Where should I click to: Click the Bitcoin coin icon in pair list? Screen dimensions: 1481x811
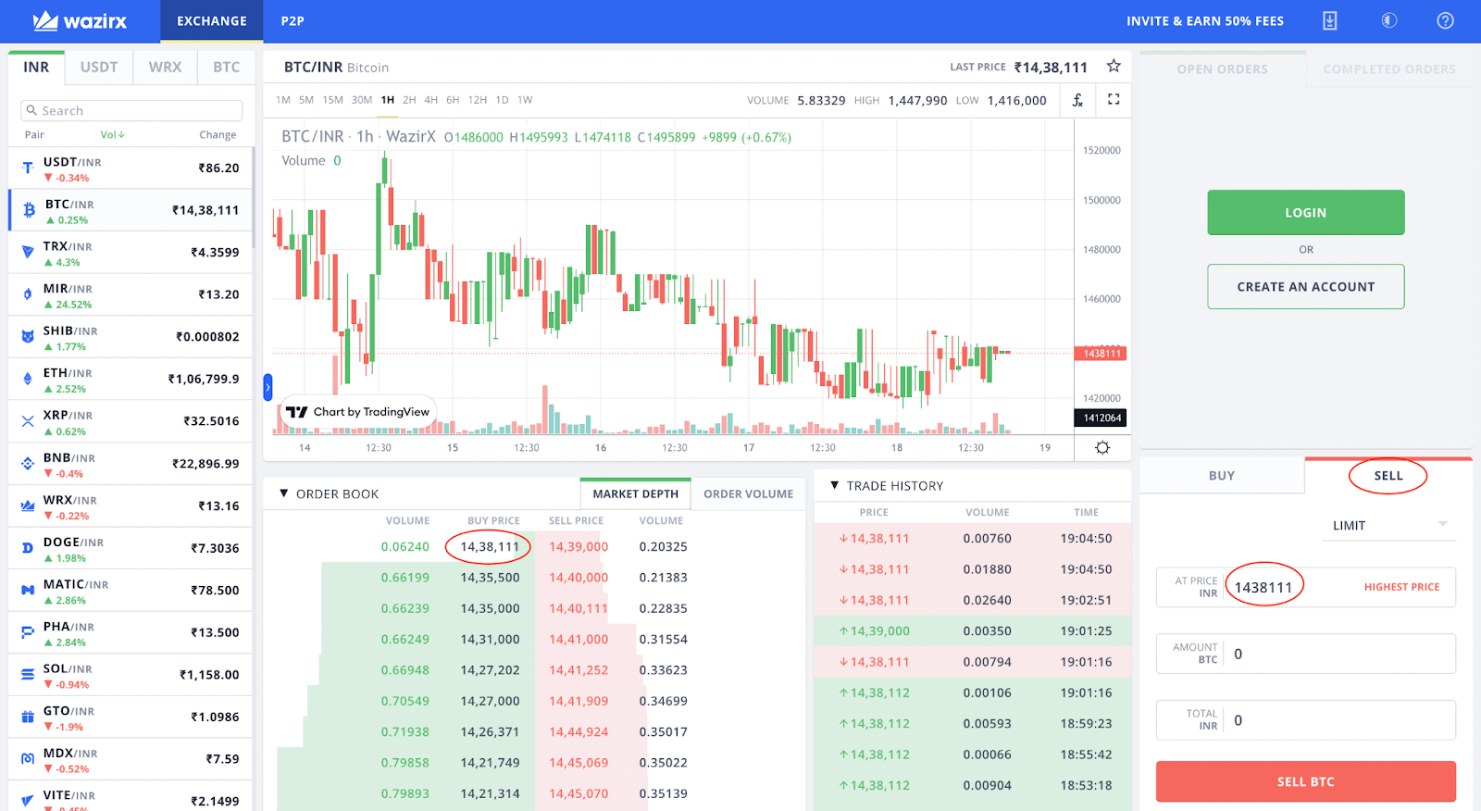pyautogui.click(x=29, y=211)
